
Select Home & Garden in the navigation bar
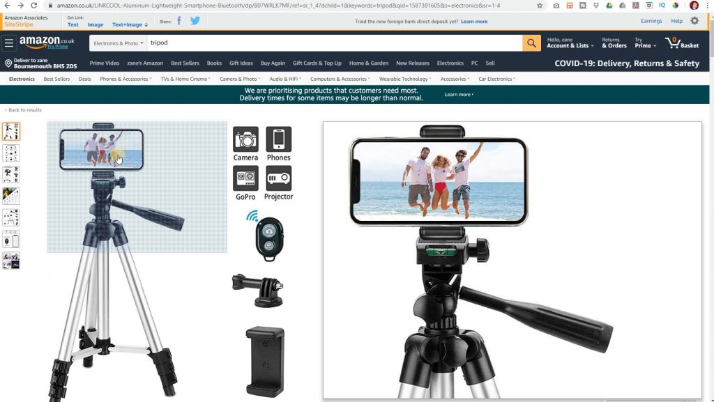(368, 62)
